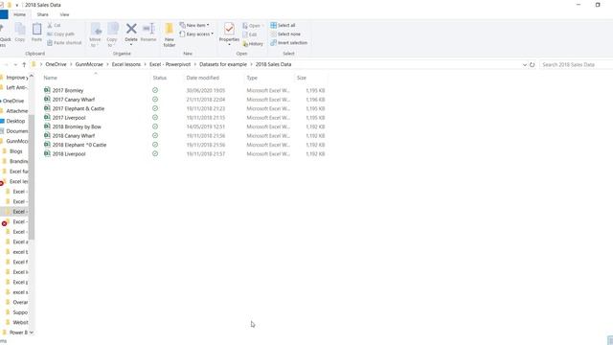Click navigation pane scroll up arrow
613x345 pixels.
point(32,76)
